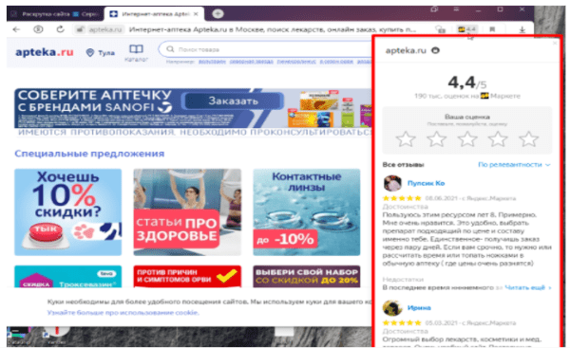Rate the site four stars
The image size is (570, 348).
pyautogui.click(x=498, y=139)
